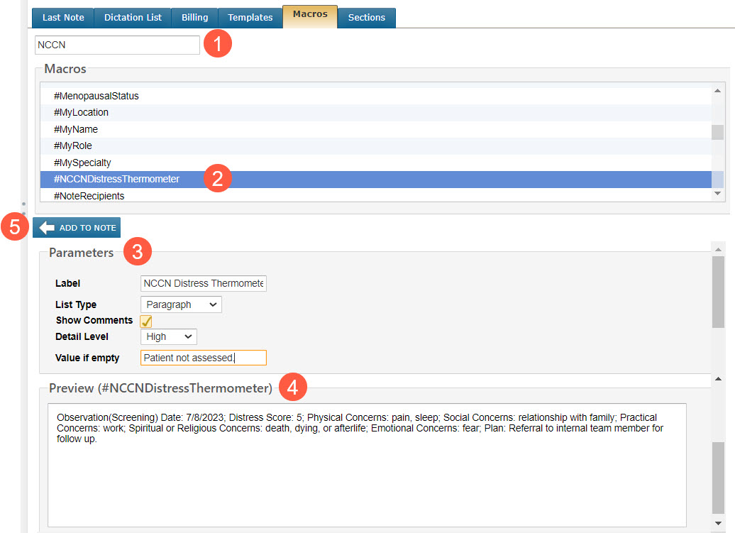Viewport: 735px width, 533px height.
Task: Toggle the Show Comments checkbox
Action: click(146, 321)
